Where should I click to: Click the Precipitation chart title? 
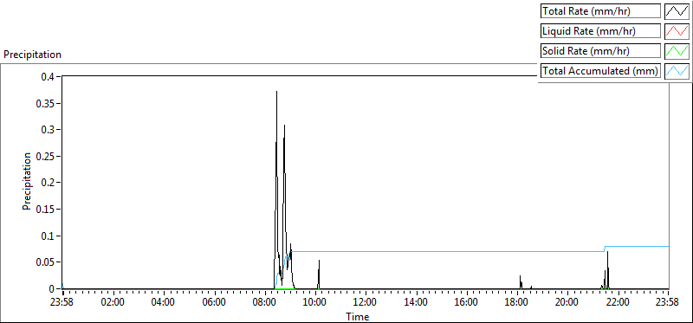(32, 55)
